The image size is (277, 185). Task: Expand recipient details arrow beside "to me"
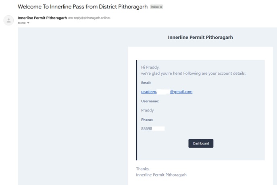(x=28, y=23)
